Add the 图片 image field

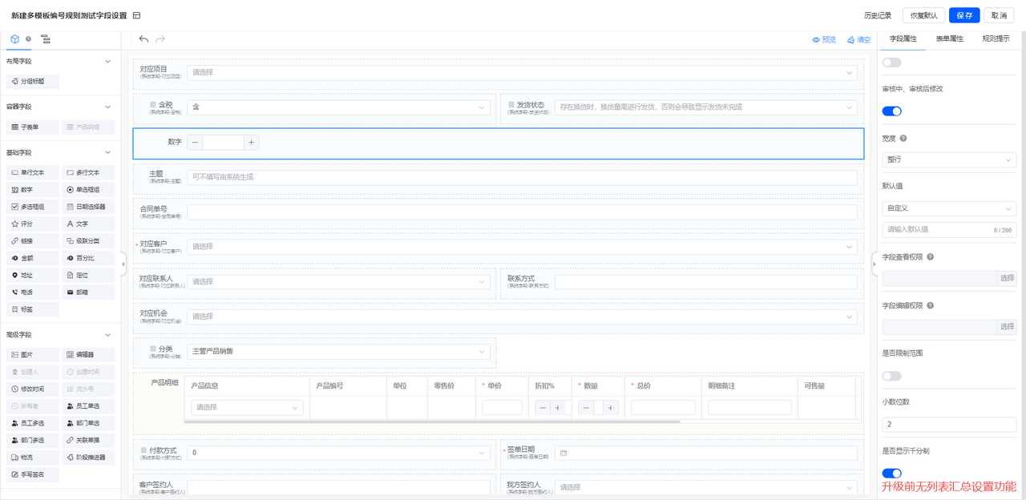click(32, 354)
